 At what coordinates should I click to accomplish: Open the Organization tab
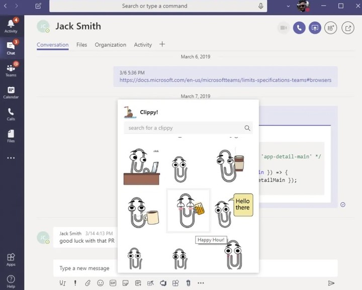[x=110, y=45]
